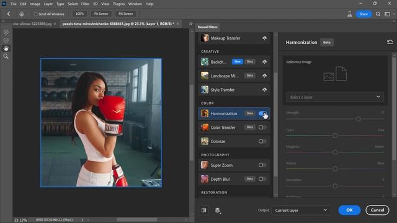Reset Harmonization parameters with the undo icon
The height and width of the screenshot is (223, 397).
pos(390,42)
